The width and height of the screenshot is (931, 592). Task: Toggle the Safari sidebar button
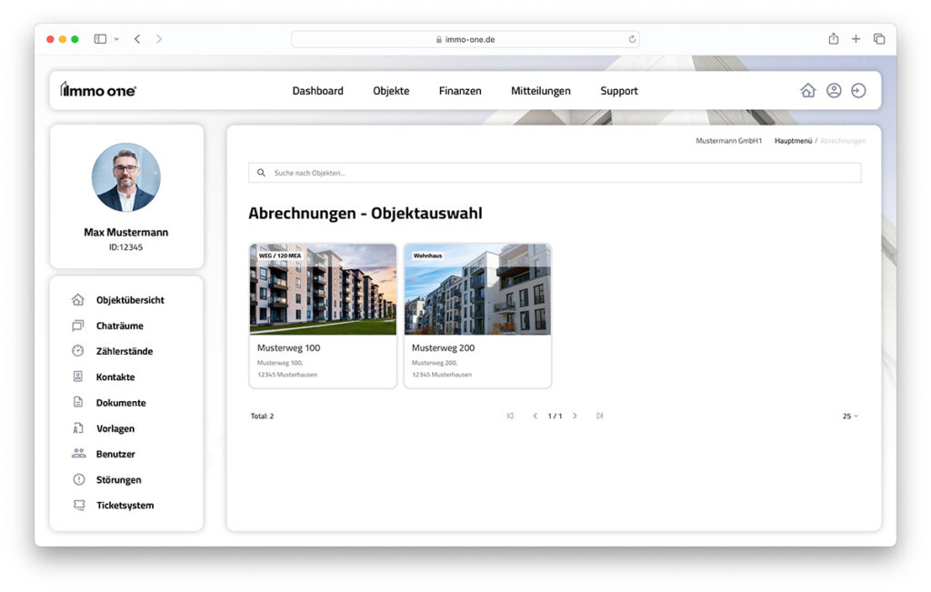(x=100, y=39)
